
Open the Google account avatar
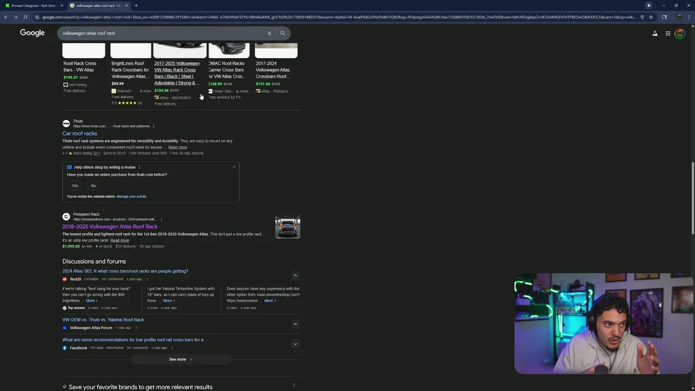680,33
